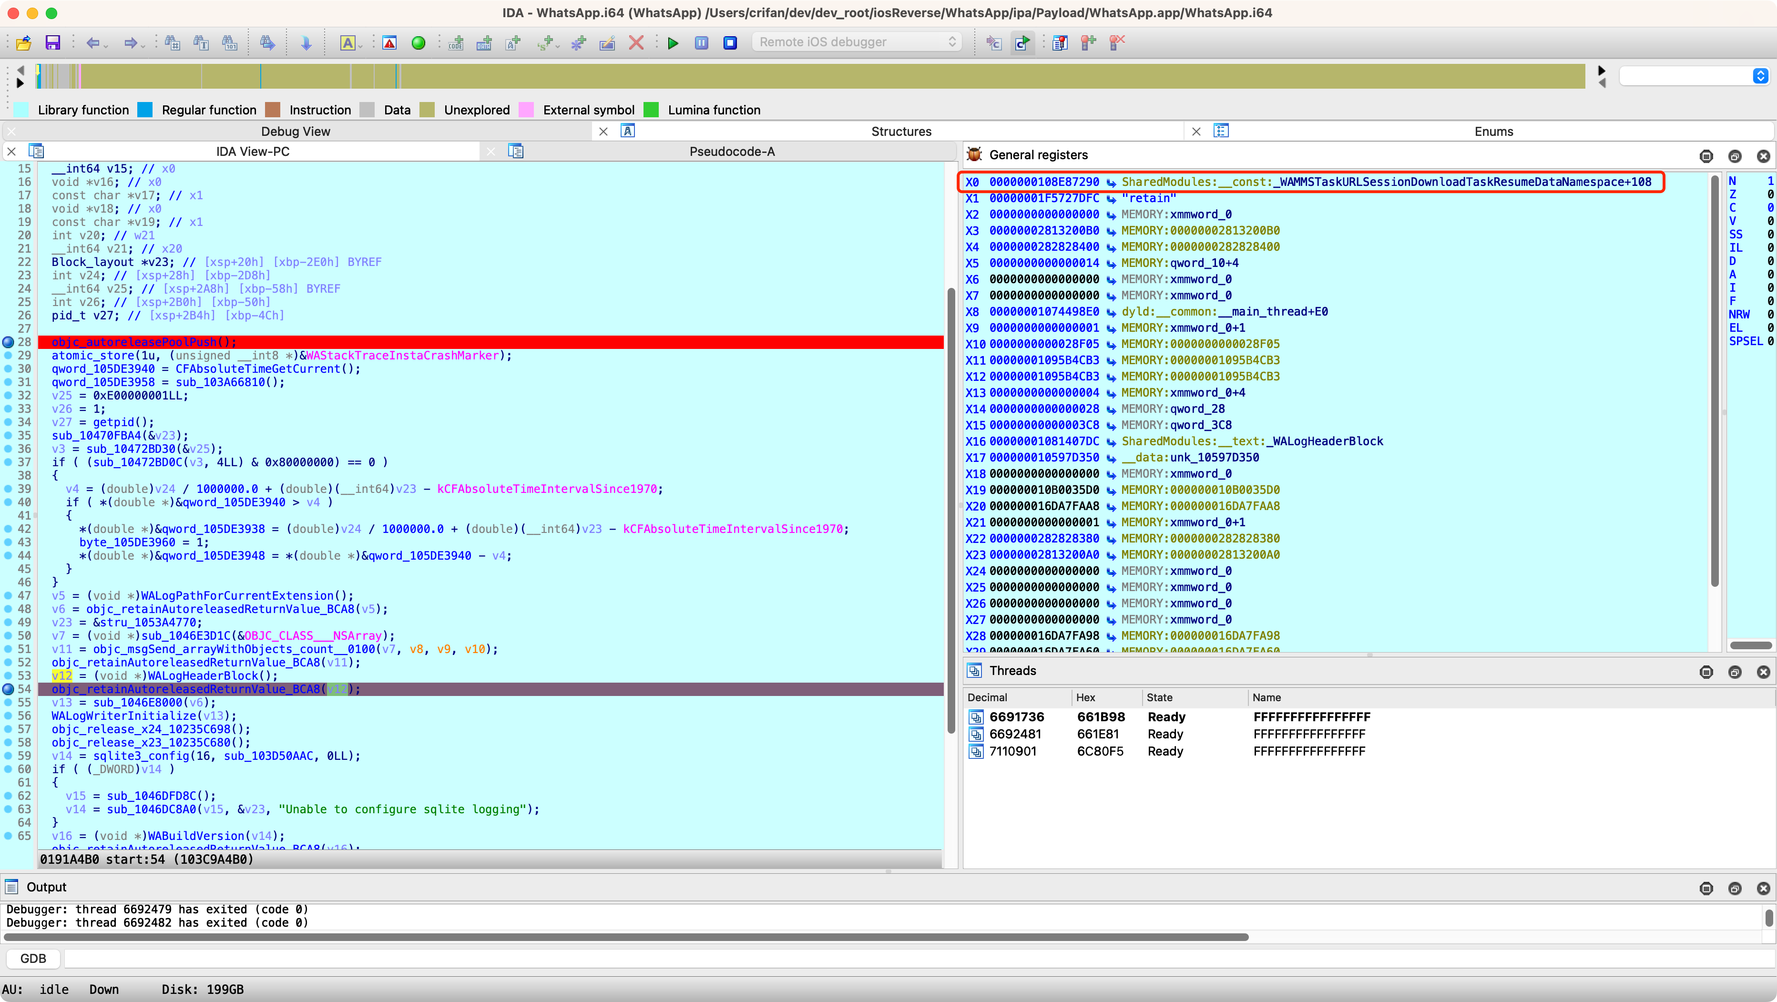
Task: Toggle the breakpoint dot at line 59
Action: click(8, 756)
